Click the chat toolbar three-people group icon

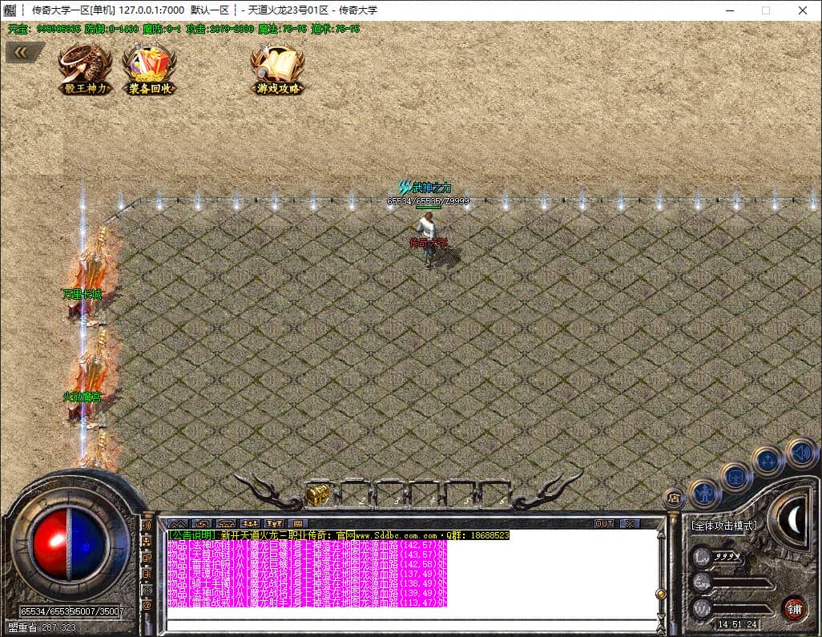coord(250,523)
